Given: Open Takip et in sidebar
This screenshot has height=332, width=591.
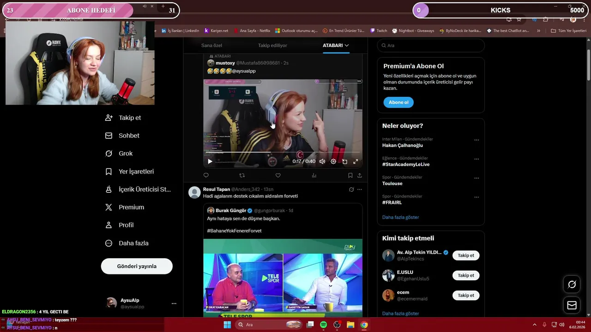Looking at the screenshot, I should 123,118.
